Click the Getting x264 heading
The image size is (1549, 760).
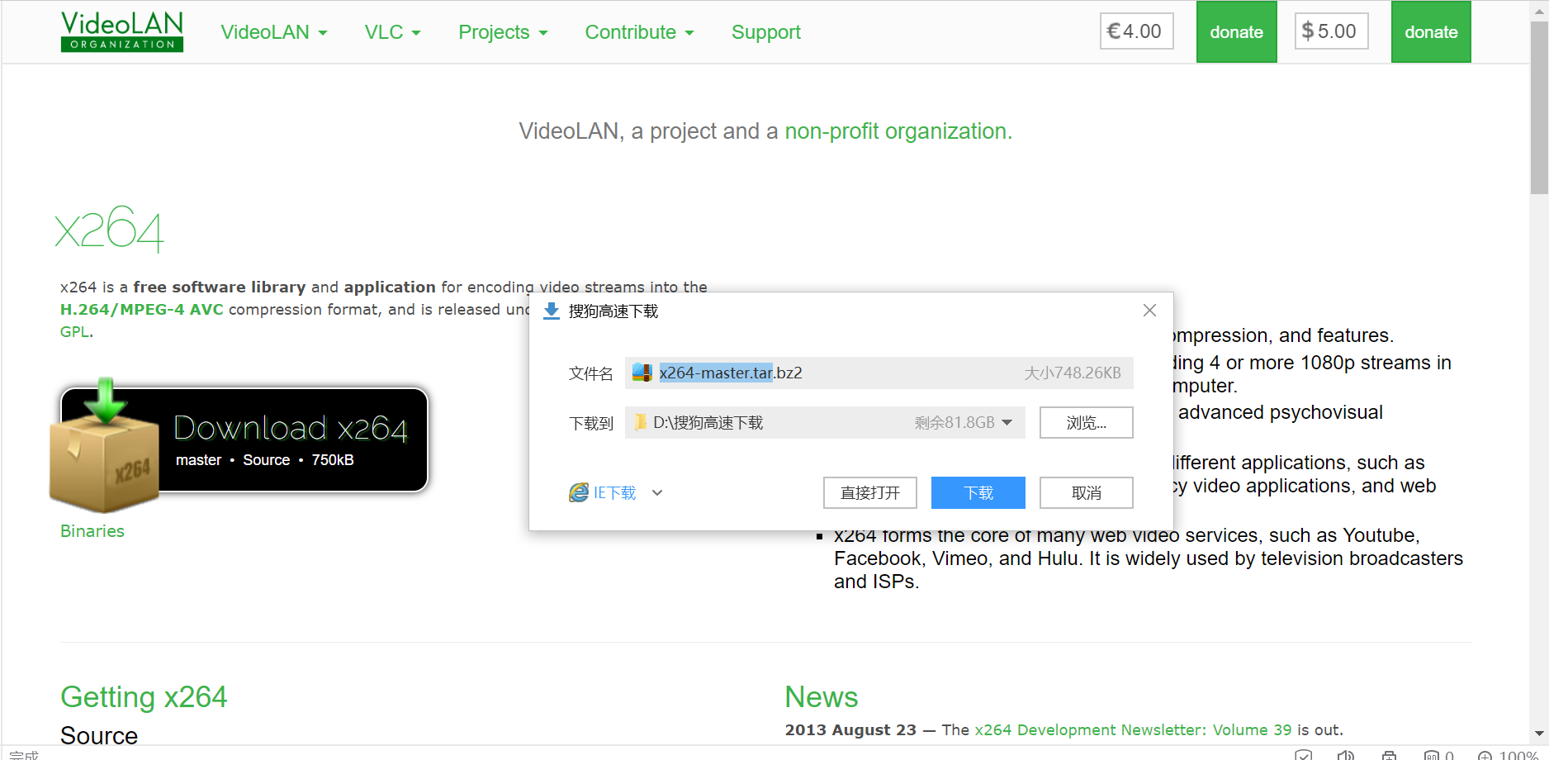click(x=144, y=697)
